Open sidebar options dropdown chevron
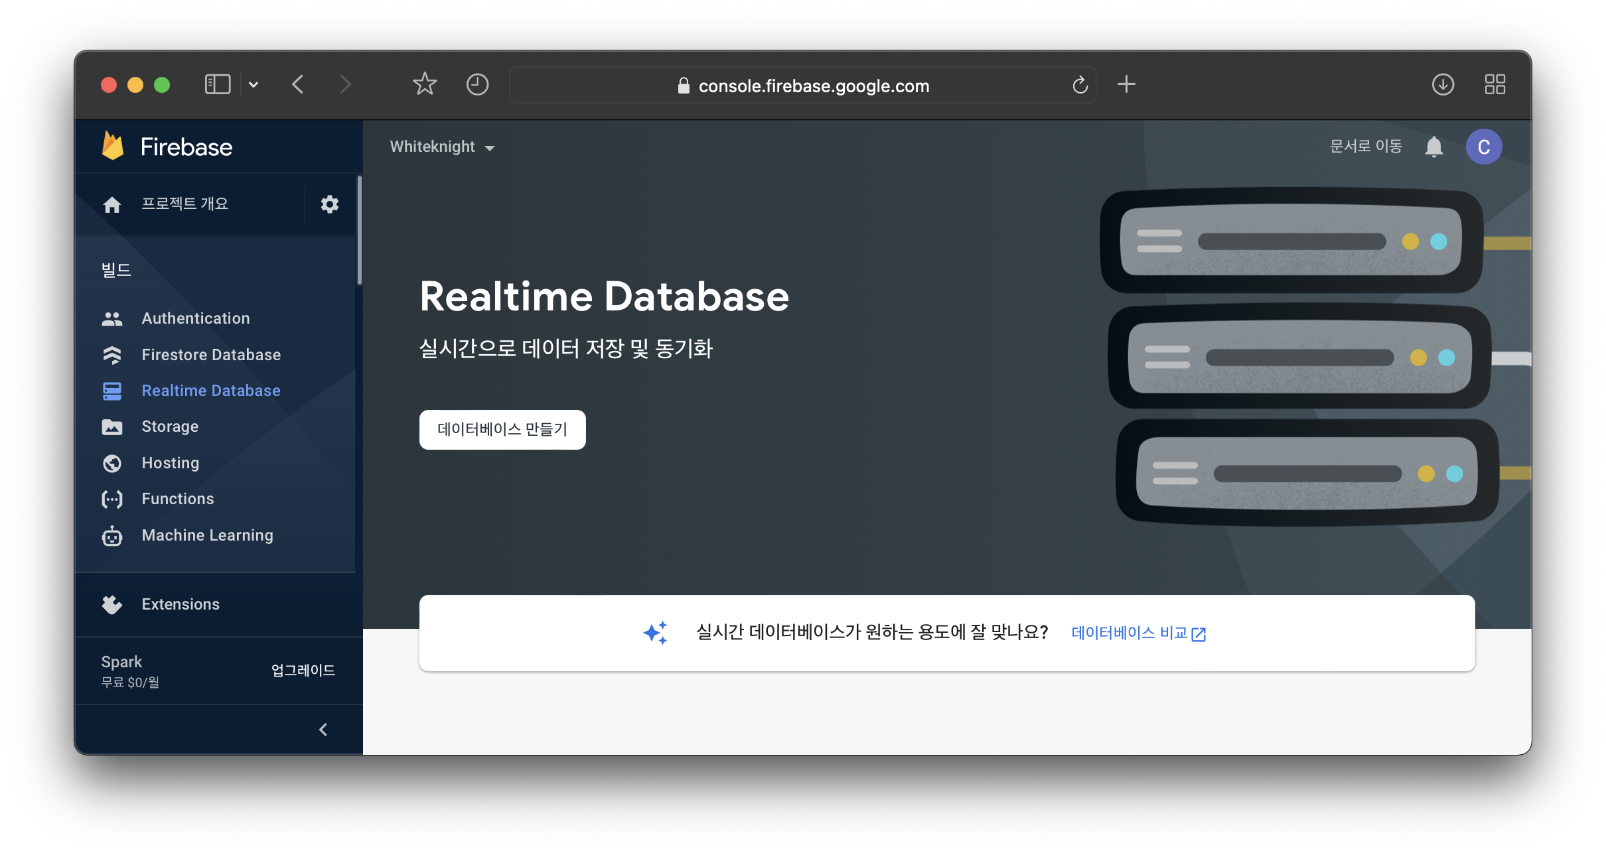The height and width of the screenshot is (853, 1606). 254,84
